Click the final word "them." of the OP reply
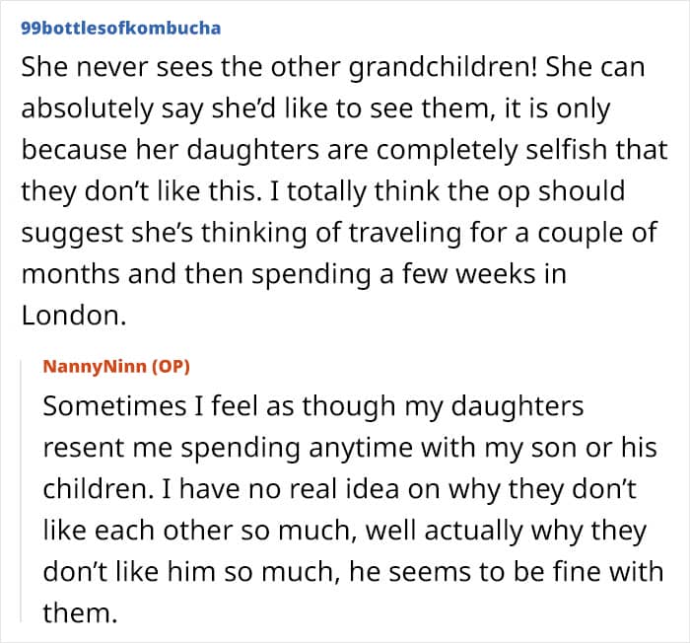The image size is (690, 643). 79,612
